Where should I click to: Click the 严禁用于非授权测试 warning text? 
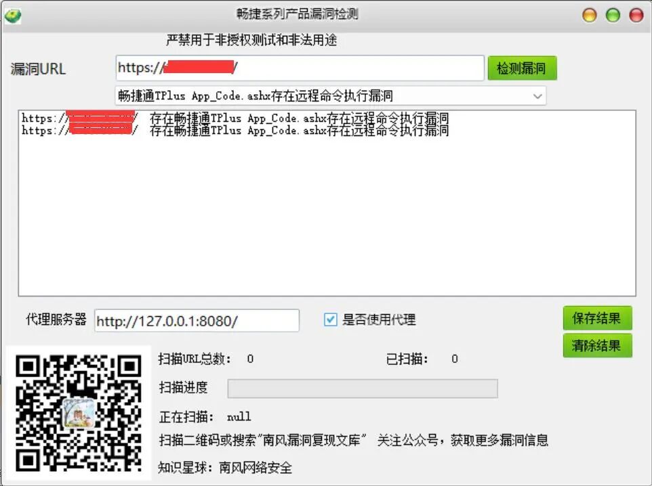251,41
